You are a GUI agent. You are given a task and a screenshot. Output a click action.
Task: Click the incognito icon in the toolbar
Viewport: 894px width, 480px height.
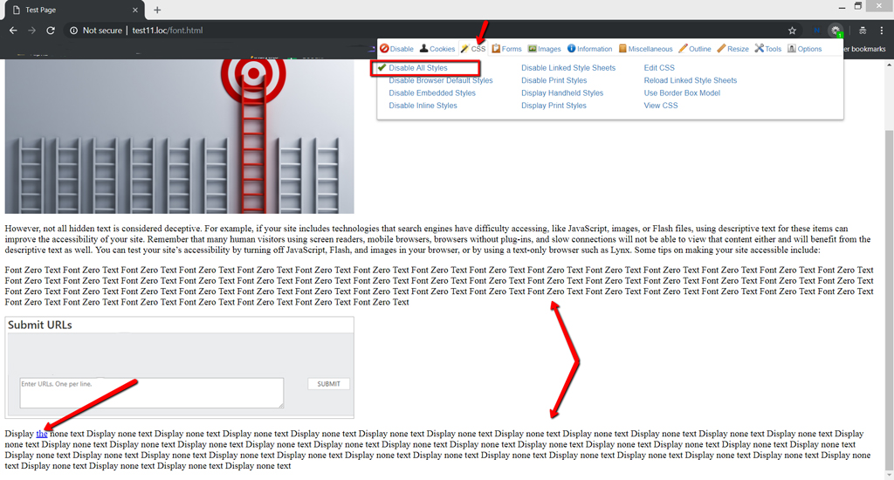click(863, 31)
